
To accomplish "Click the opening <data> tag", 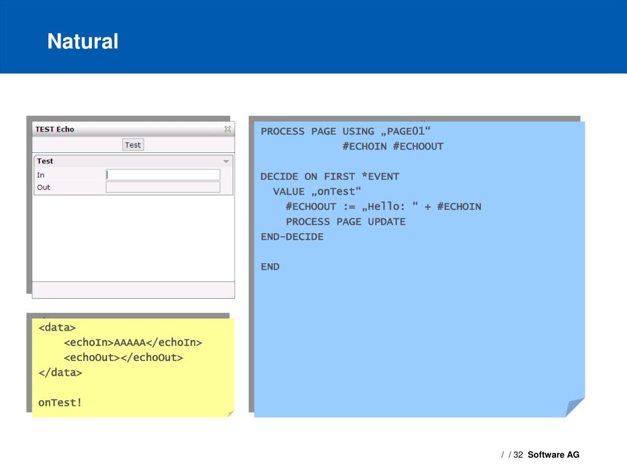I will coord(57,327).
